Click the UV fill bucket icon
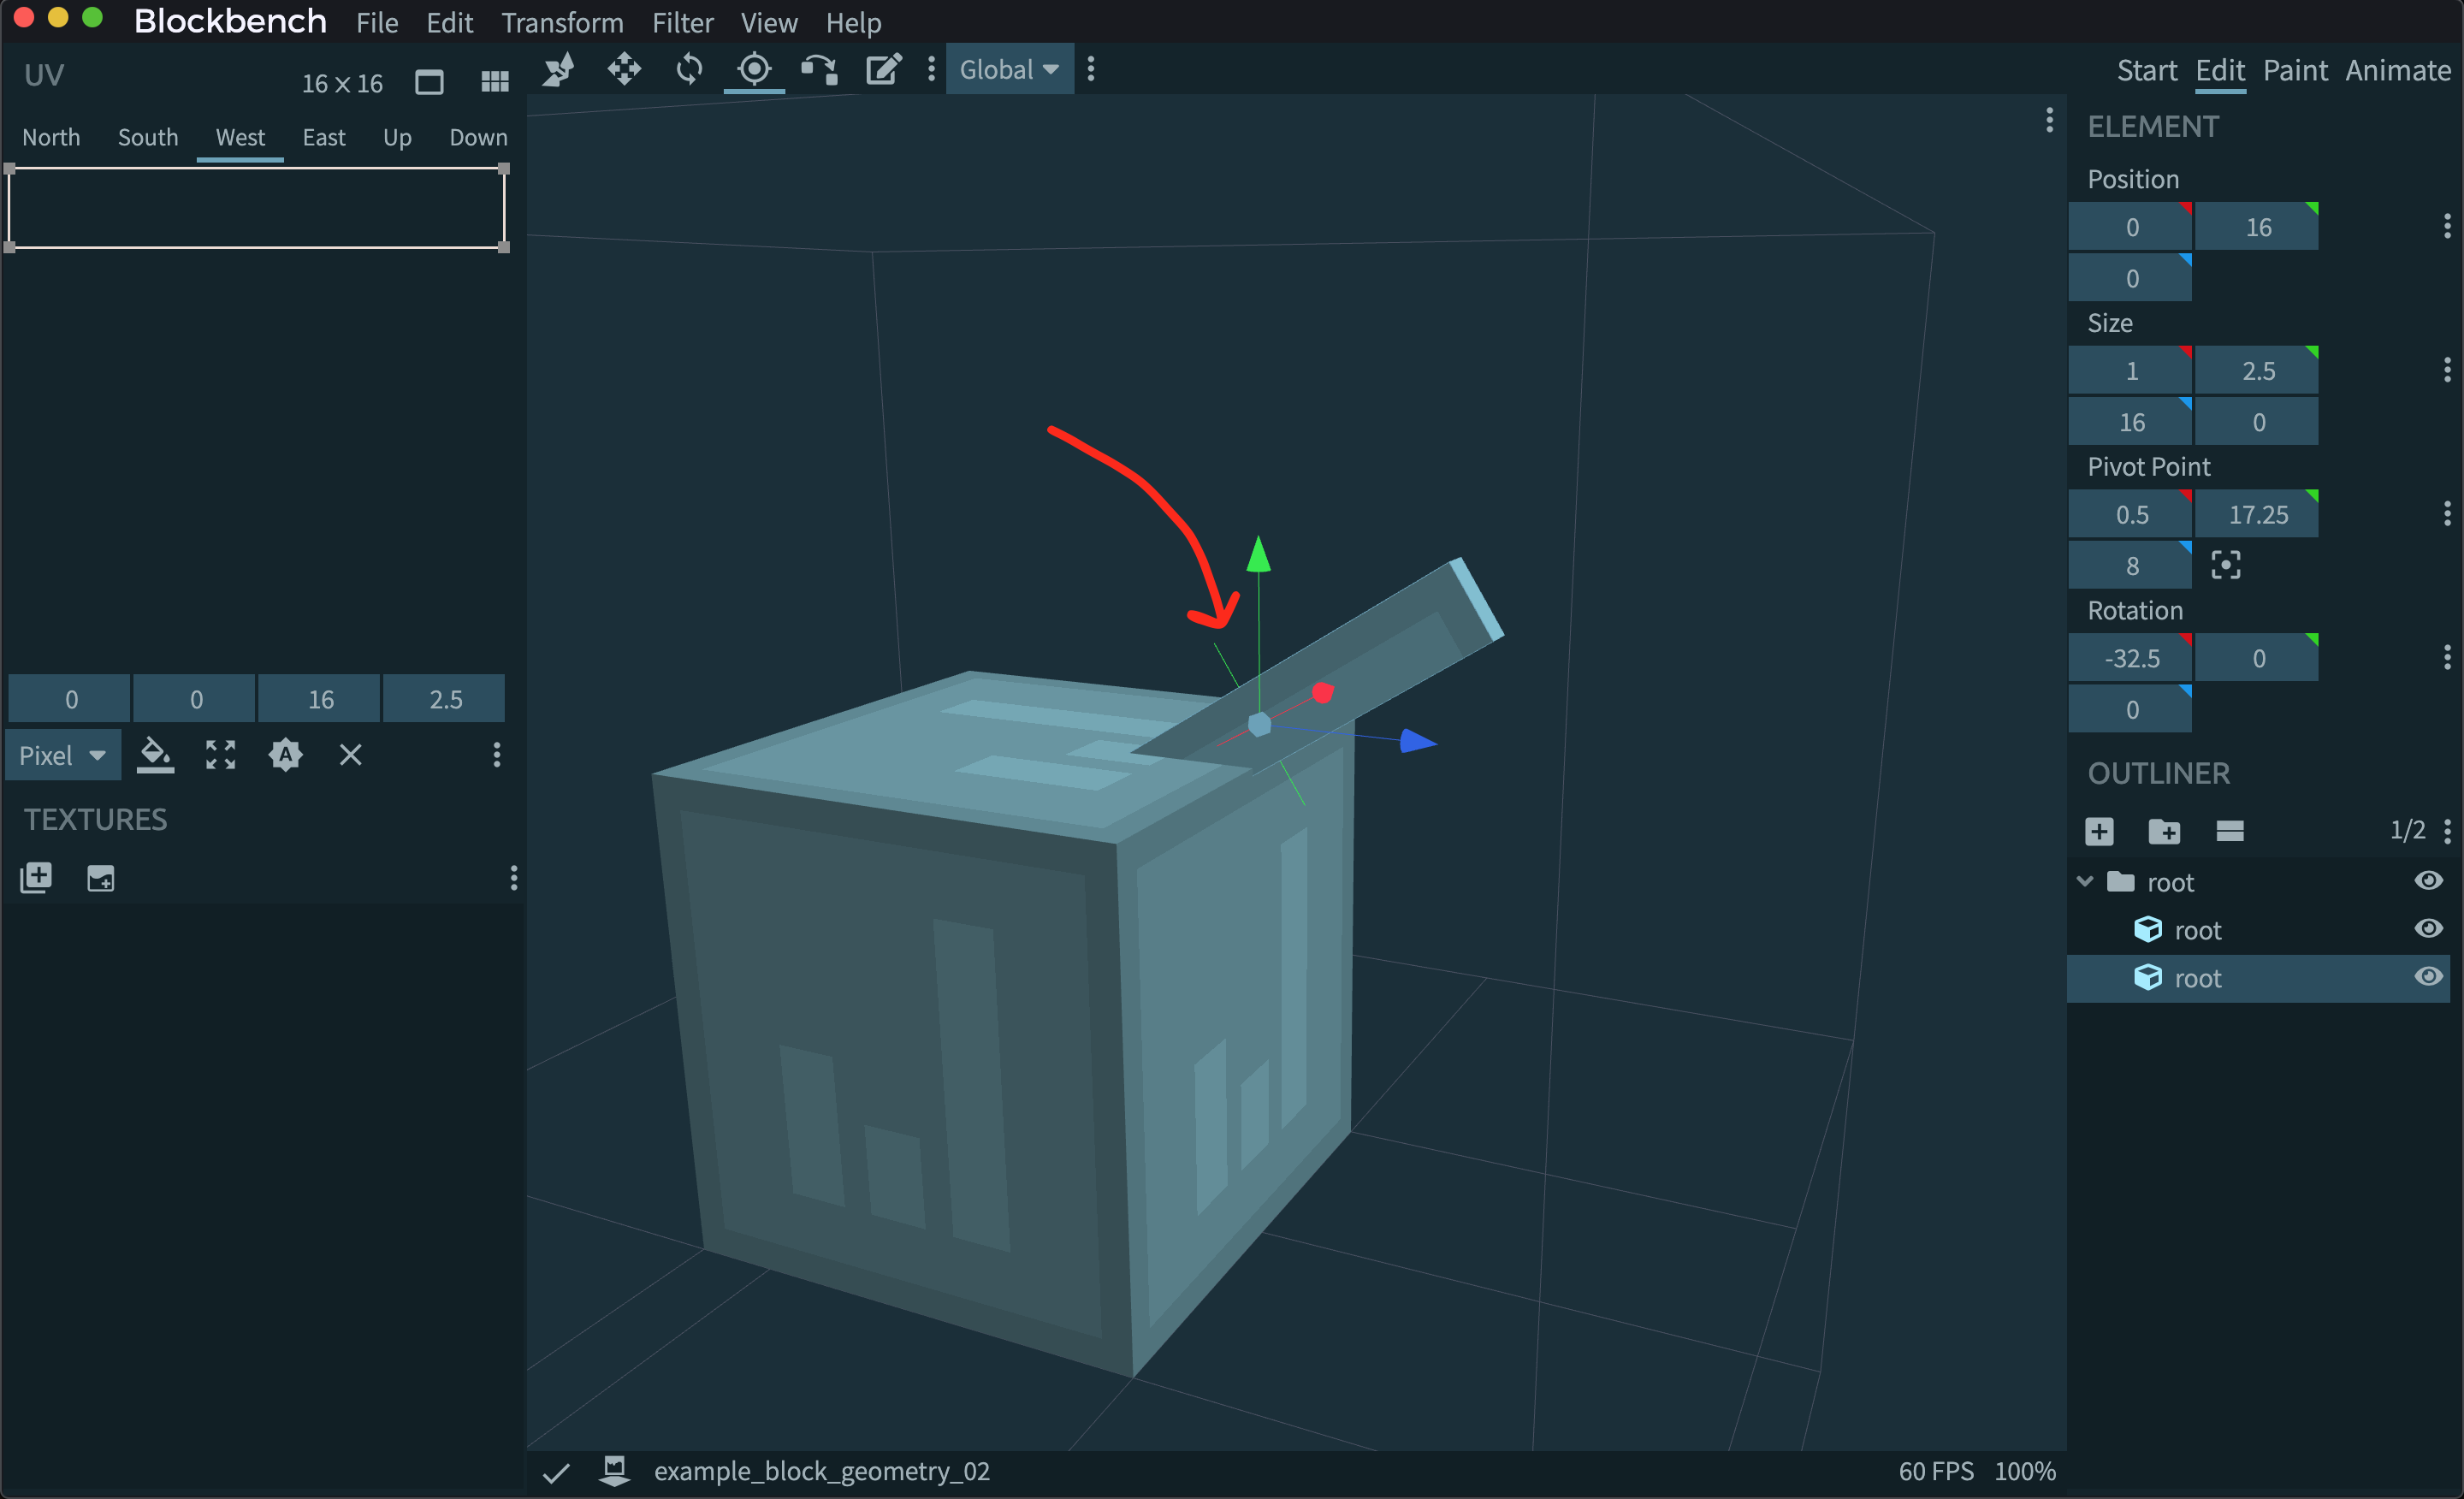 155,755
